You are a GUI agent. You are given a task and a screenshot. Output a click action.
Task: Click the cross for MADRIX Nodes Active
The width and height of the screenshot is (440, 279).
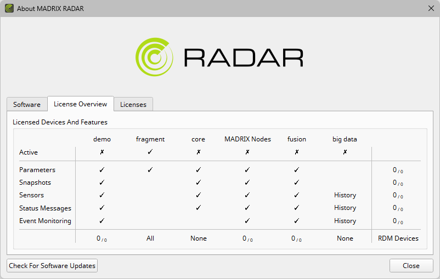(x=247, y=152)
